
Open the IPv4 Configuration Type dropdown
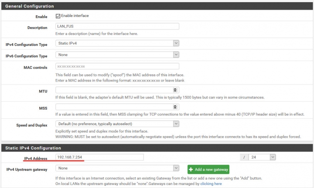point(117,43)
